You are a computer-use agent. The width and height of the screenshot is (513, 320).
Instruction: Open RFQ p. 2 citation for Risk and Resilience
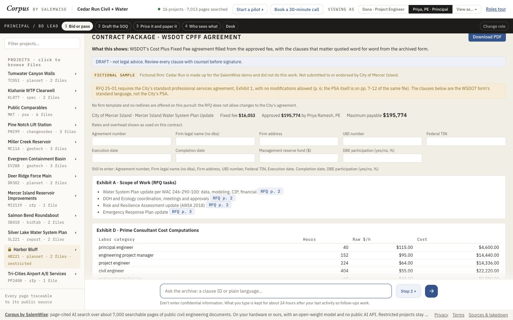point(219,205)
